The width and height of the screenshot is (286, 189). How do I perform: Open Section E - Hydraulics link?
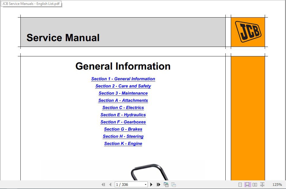pyautogui.click(x=123, y=115)
